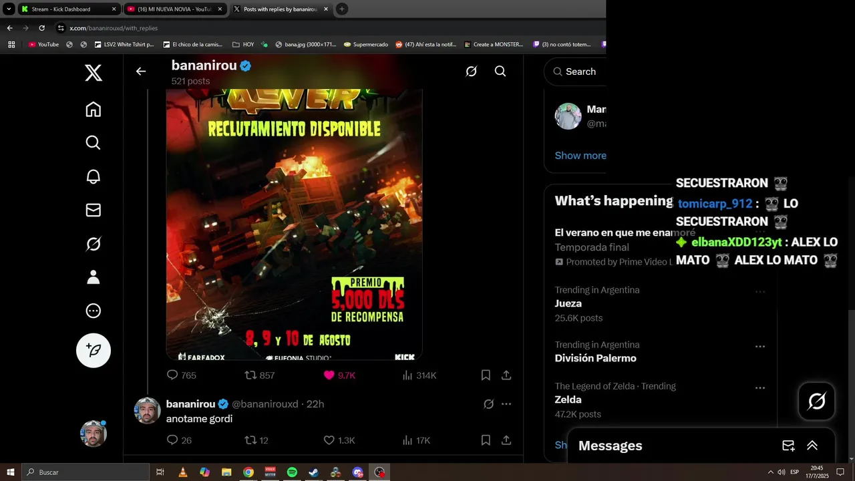Viewport: 855px width, 481px height.
Task: Open options for División Palermo trend
Action: tap(760, 346)
